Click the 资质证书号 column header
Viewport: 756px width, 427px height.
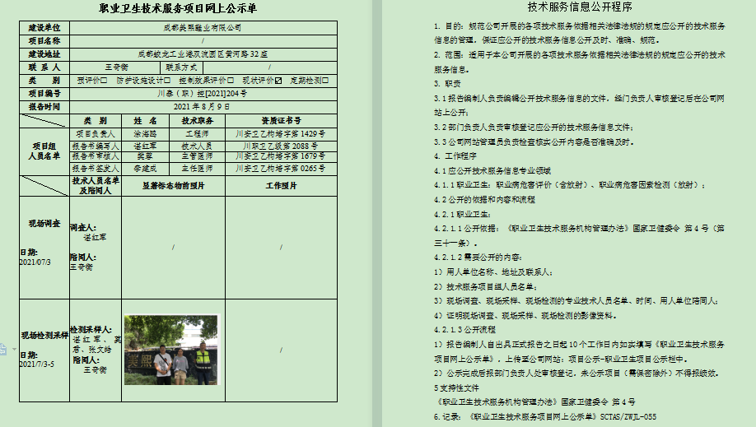pyautogui.click(x=280, y=120)
